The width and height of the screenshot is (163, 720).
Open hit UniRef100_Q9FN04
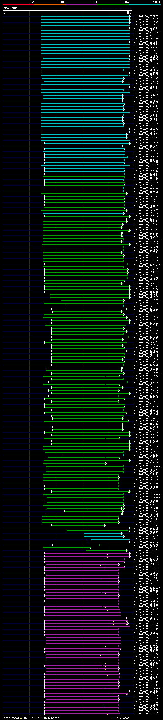[146, 22]
